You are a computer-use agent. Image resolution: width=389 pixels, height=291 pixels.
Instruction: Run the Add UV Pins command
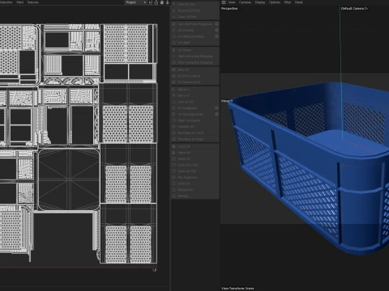[x=194, y=5]
